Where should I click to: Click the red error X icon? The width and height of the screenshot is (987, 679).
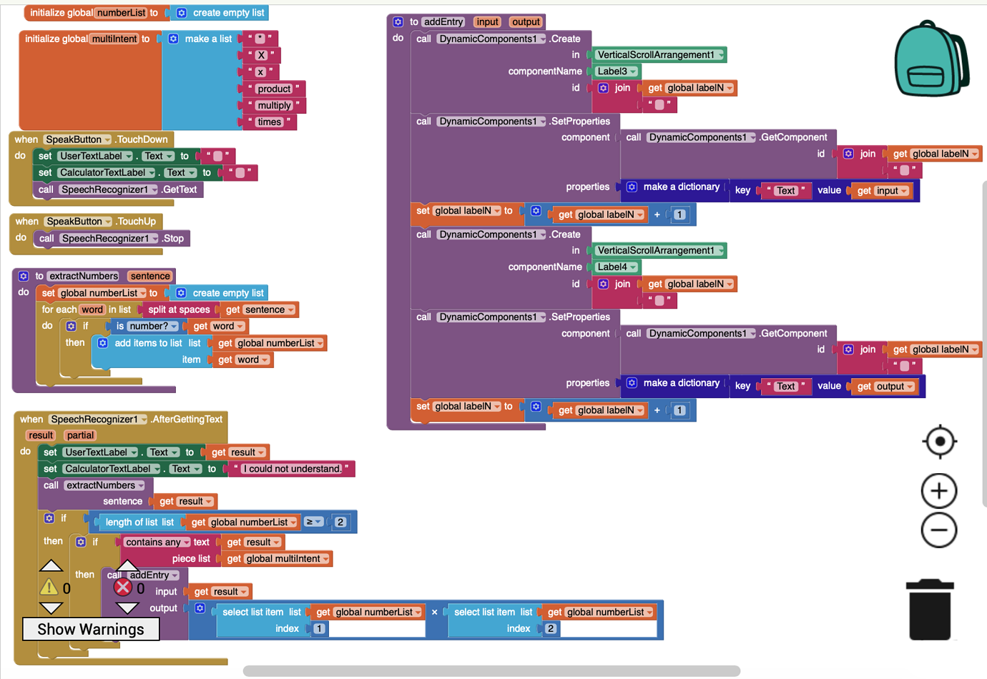coord(123,588)
